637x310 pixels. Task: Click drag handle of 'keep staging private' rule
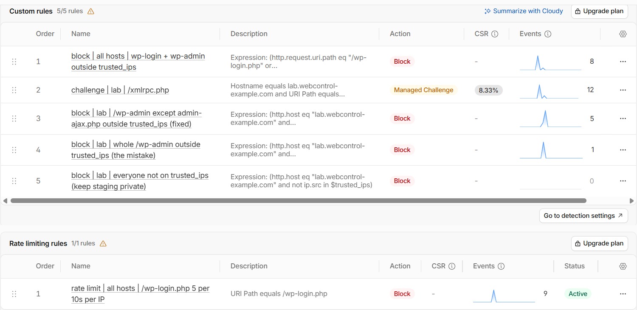click(14, 181)
